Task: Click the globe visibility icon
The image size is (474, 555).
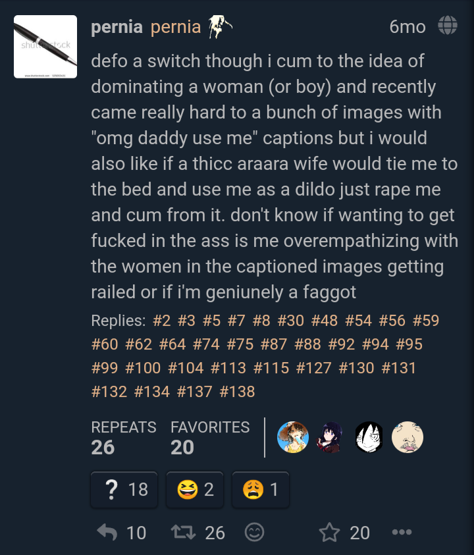Action: click(448, 26)
